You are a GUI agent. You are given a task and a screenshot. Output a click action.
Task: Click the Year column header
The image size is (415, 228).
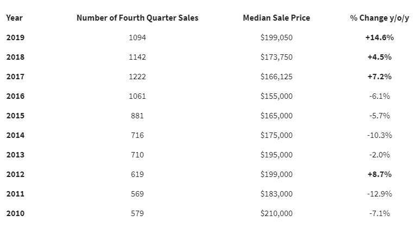click(x=14, y=18)
